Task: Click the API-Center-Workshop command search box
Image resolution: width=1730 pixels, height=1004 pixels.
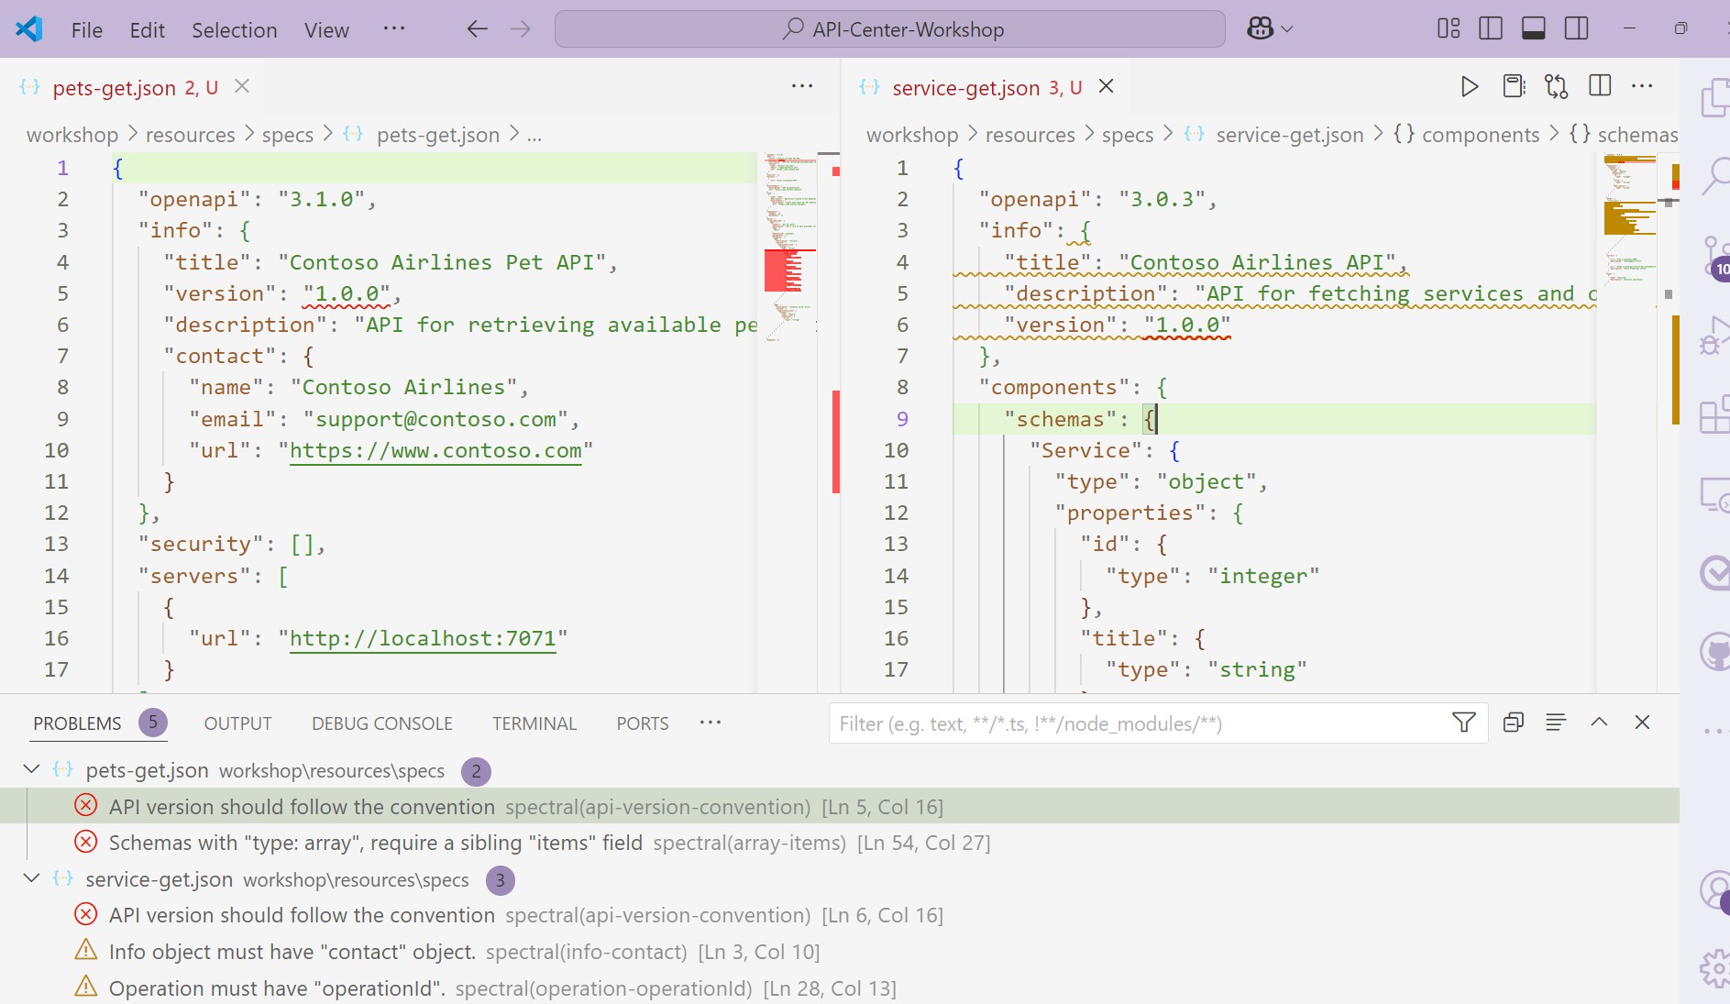Action: click(x=889, y=29)
